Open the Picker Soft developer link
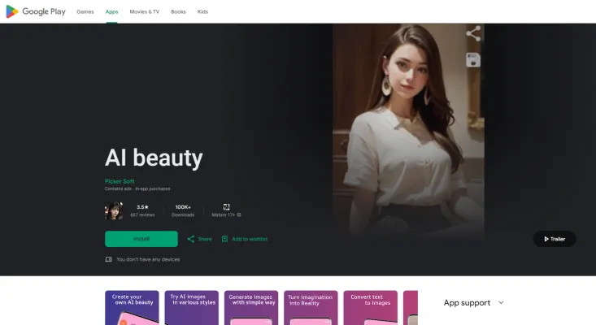The width and height of the screenshot is (596, 325). (x=120, y=181)
